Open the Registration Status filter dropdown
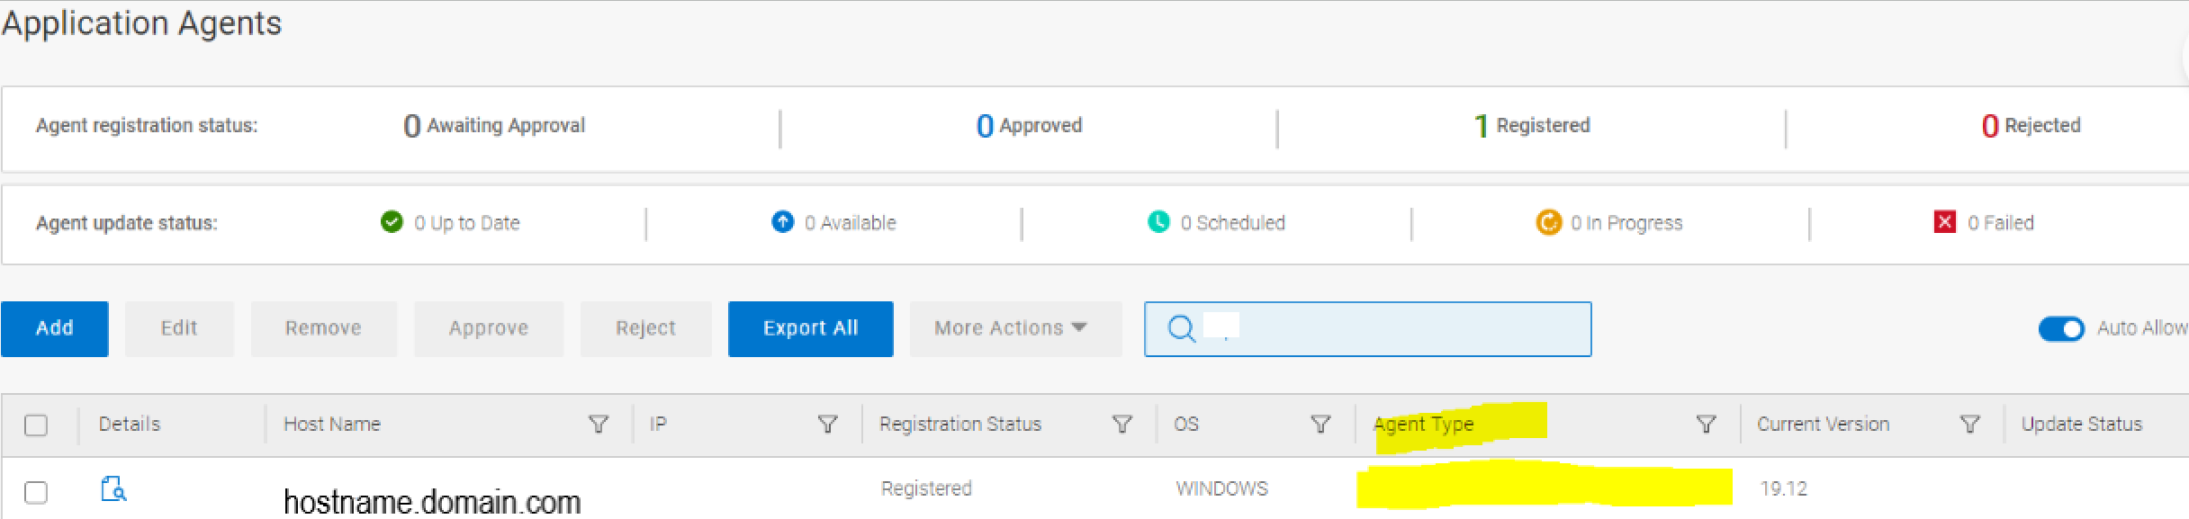 pyautogui.click(x=1122, y=424)
